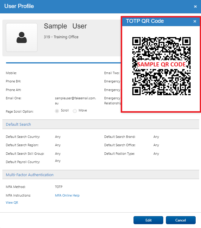This screenshot has height=228, width=201.
Task: Click the sampleuser@fakeemail.com.au email value
Action: click(x=76, y=101)
